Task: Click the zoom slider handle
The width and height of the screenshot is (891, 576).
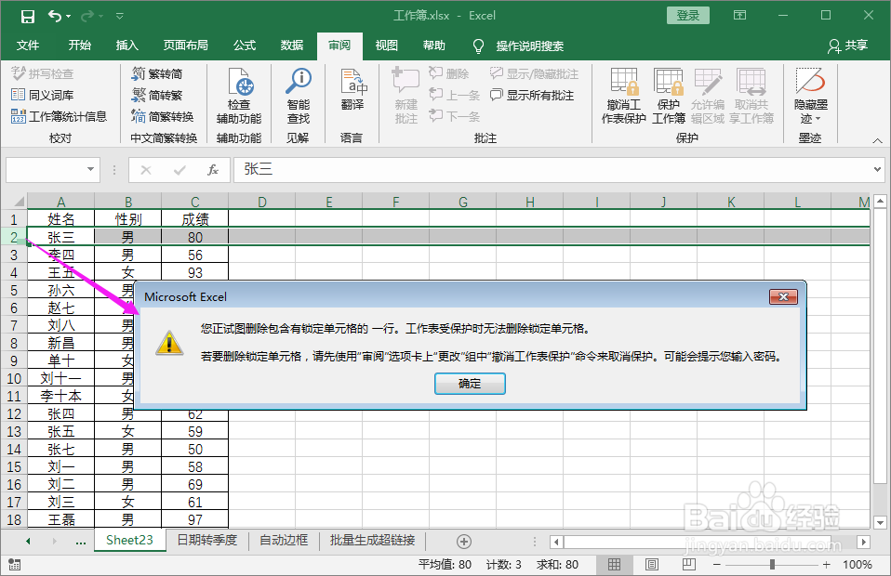Action: tap(772, 565)
